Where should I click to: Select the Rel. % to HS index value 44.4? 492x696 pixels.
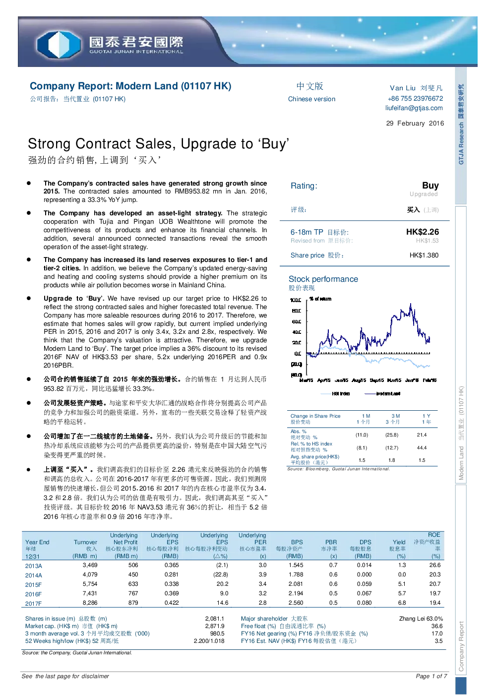(422, 448)
